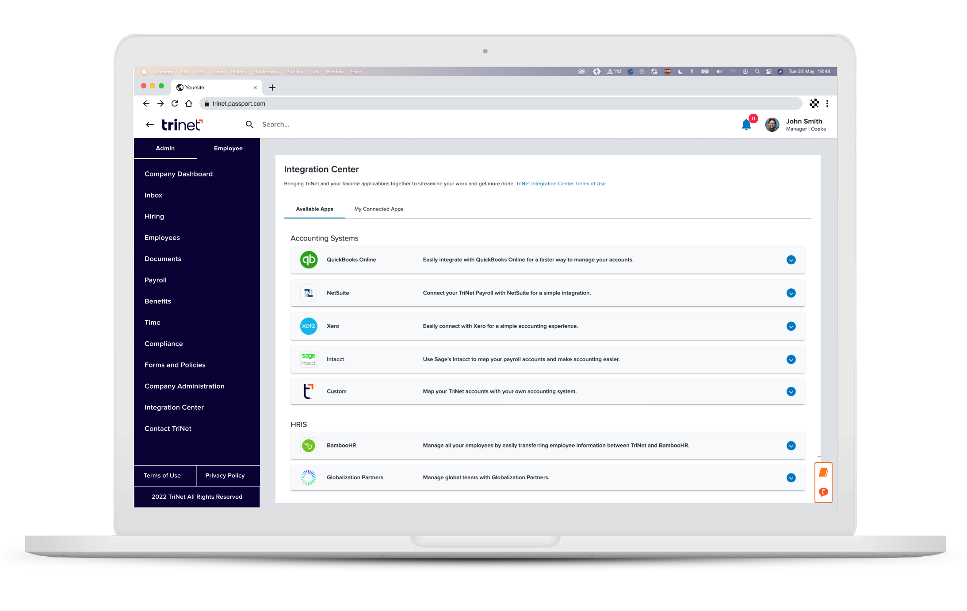Image resolution: width=967 pixels, height=611 pixels.
Task: Expand the Xero integration details
Action: point(791,326)
